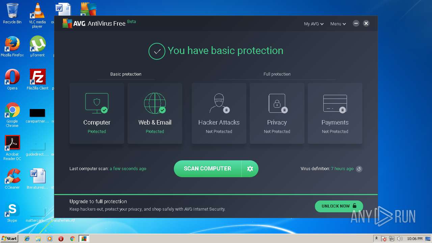
Task: Open the Privacy protection tile
Action: pos(277,113)
